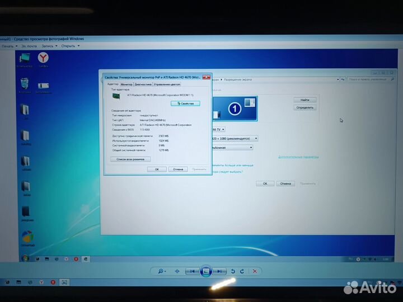Screen dimensions: 403x302
Task: Click OK in the adapter properties dialog
Action: tap(157, 169)
